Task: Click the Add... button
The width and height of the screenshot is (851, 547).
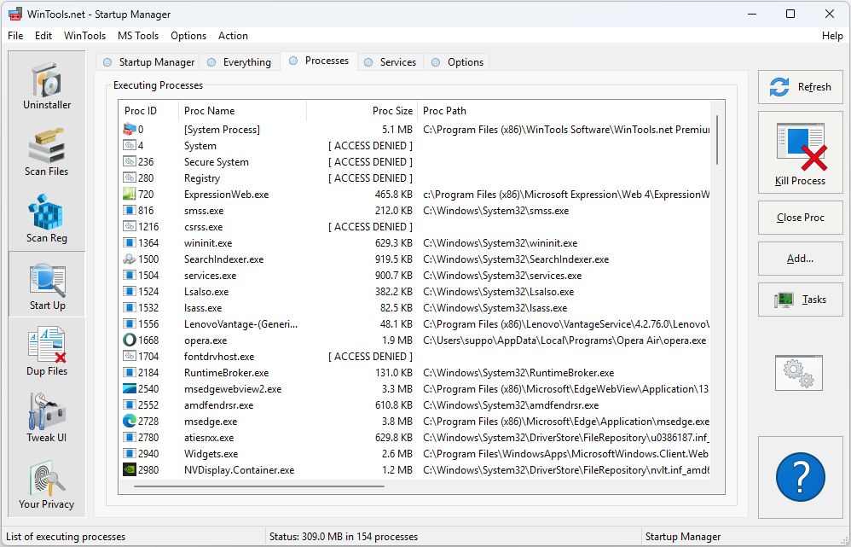Action: [x=800, y=259]
